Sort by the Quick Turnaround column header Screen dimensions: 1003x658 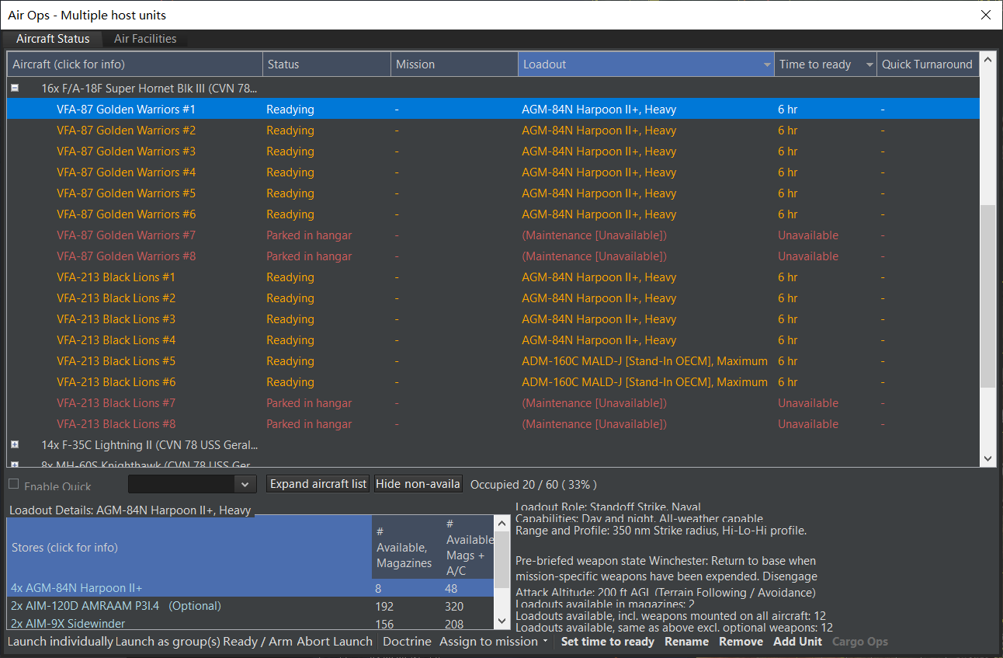(928, 64)
